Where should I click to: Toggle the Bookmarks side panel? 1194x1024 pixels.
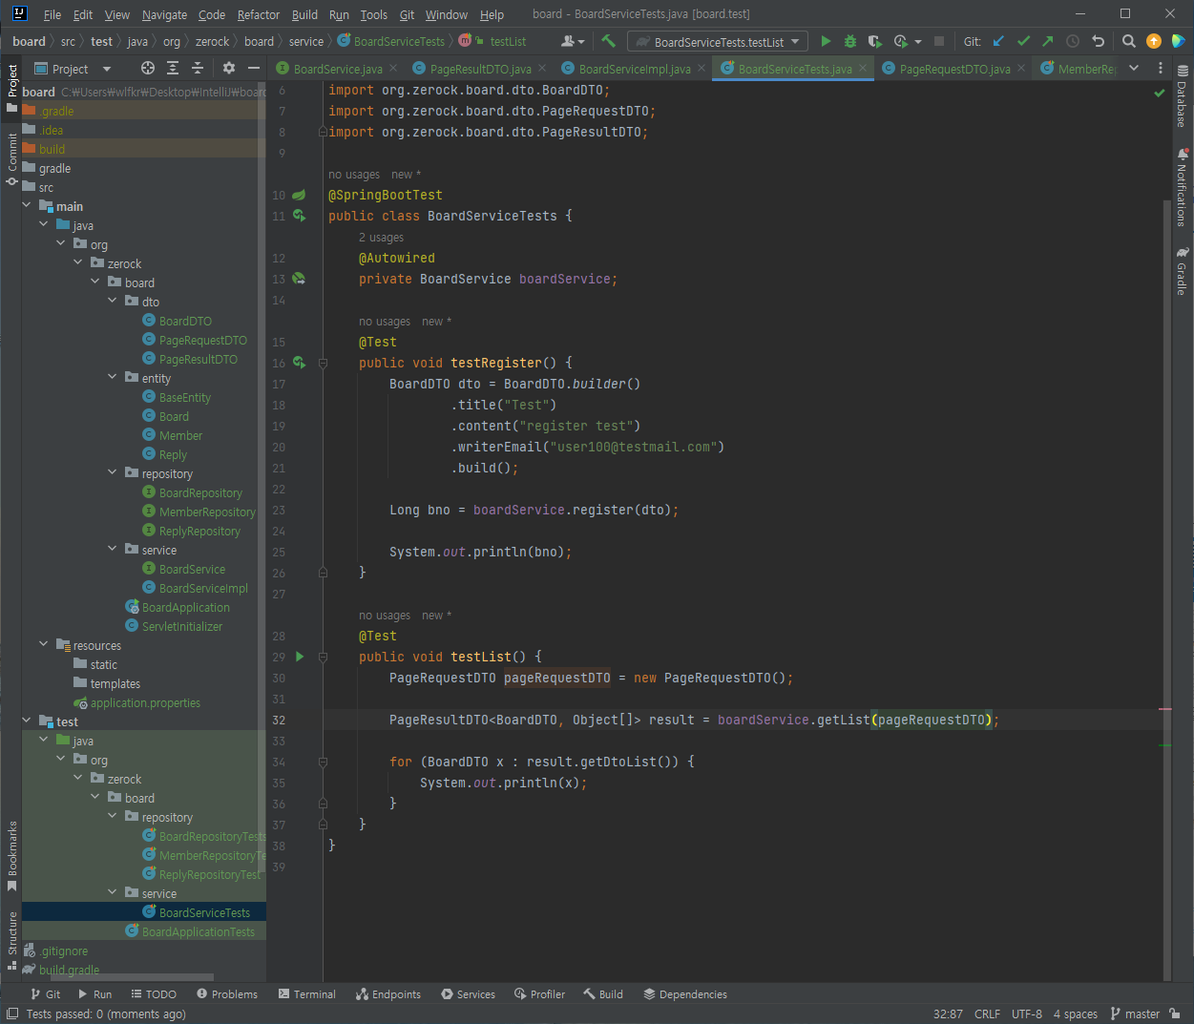[x=12, y=856]
